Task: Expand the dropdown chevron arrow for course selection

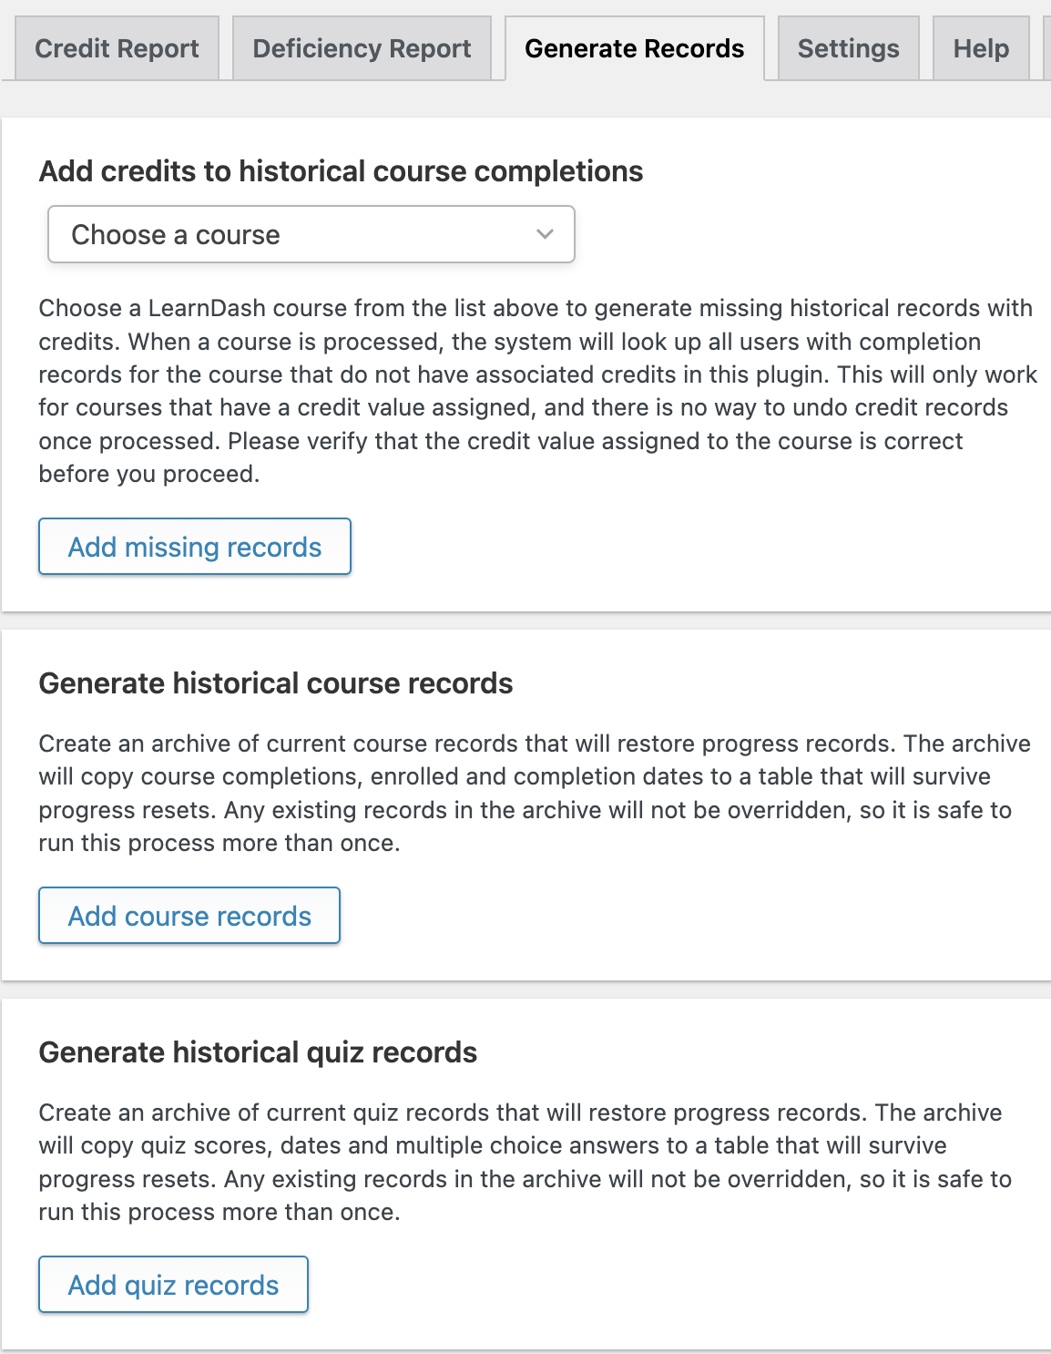Action: pyautogui.click(x=545, y=234)
